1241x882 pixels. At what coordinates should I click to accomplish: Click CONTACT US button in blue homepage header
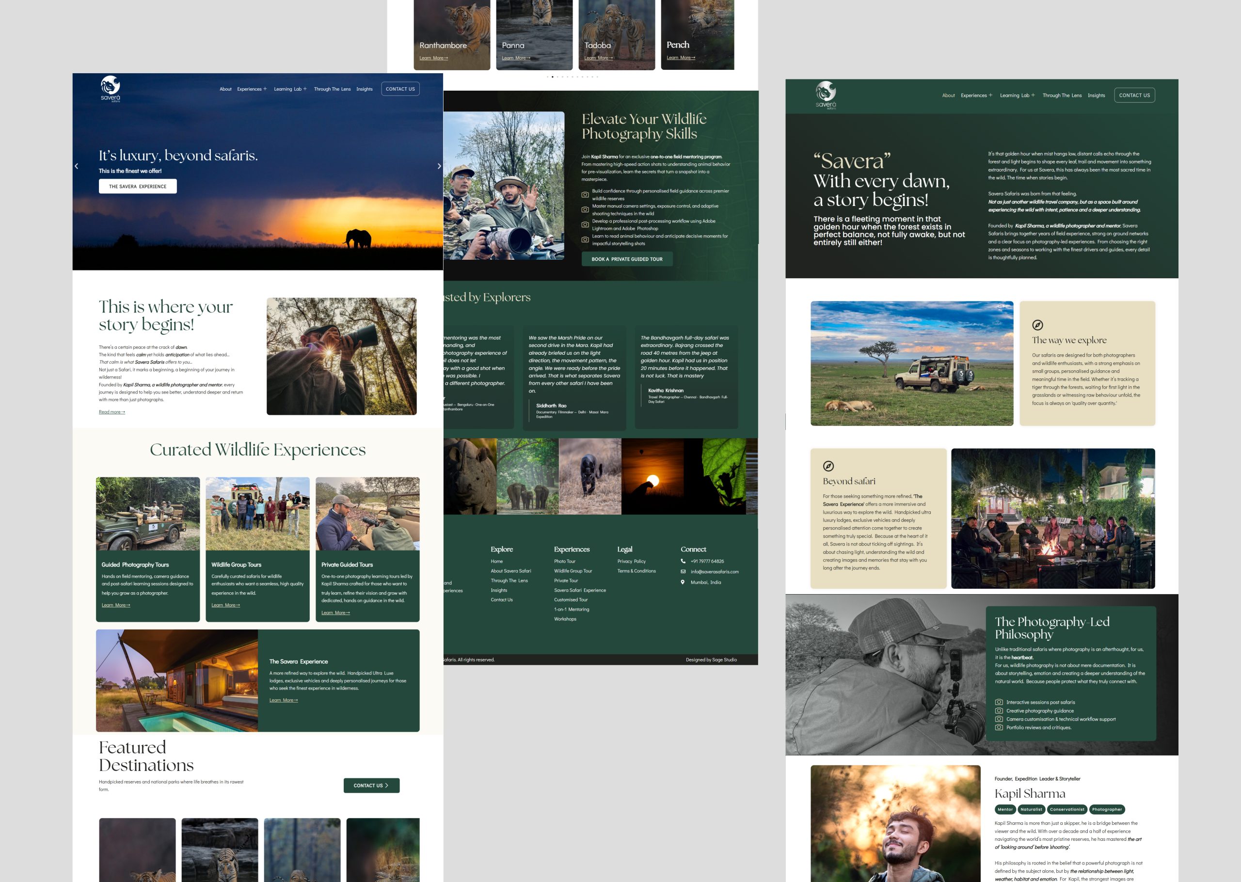point(400,89)
